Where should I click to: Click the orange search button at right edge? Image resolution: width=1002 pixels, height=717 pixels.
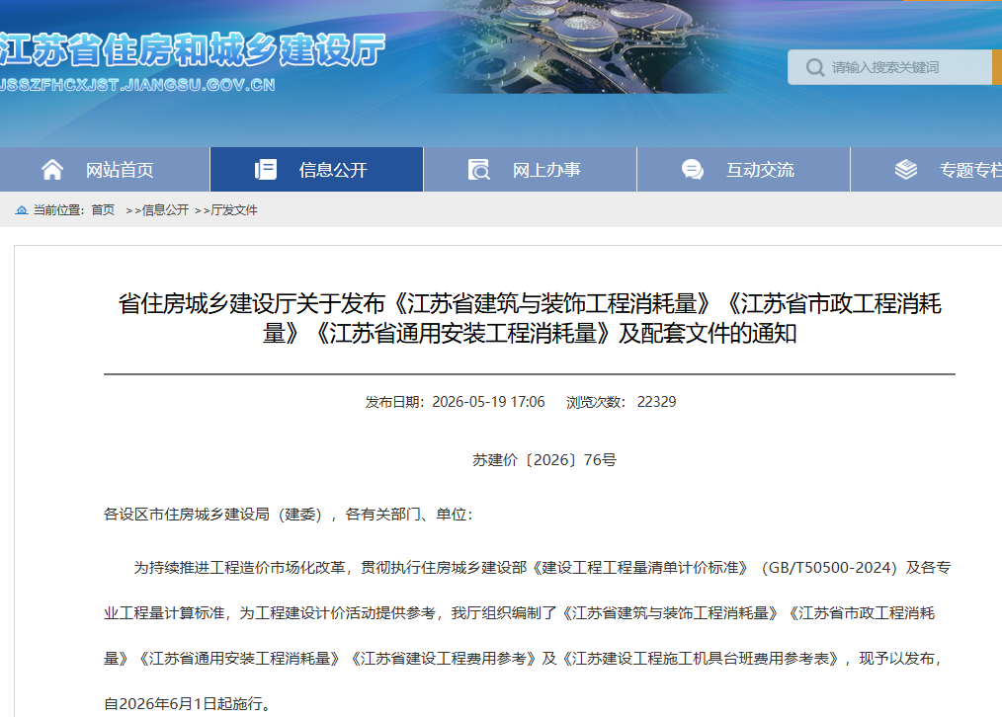[997, 67]
